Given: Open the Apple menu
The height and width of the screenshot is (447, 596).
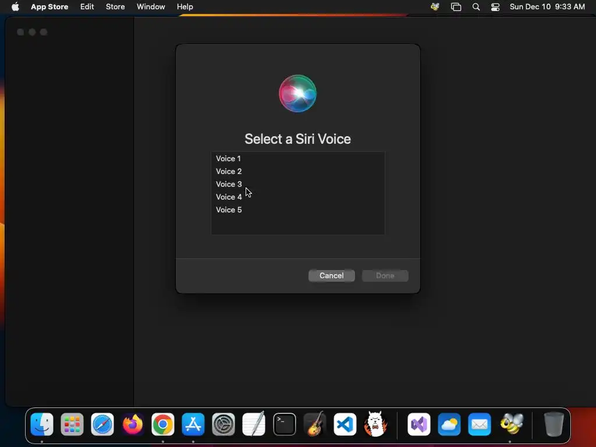Looking at the screenshot, I should [x=15, y=7].
